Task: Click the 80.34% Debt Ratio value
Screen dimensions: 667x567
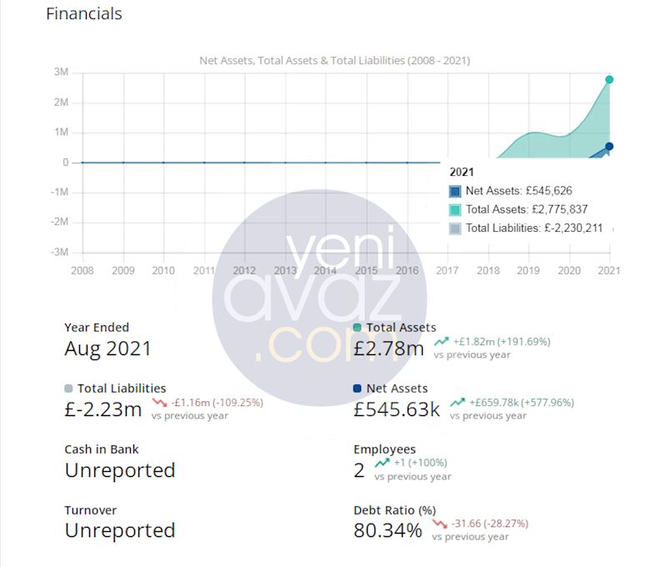Action: click(x=388, y=530)
